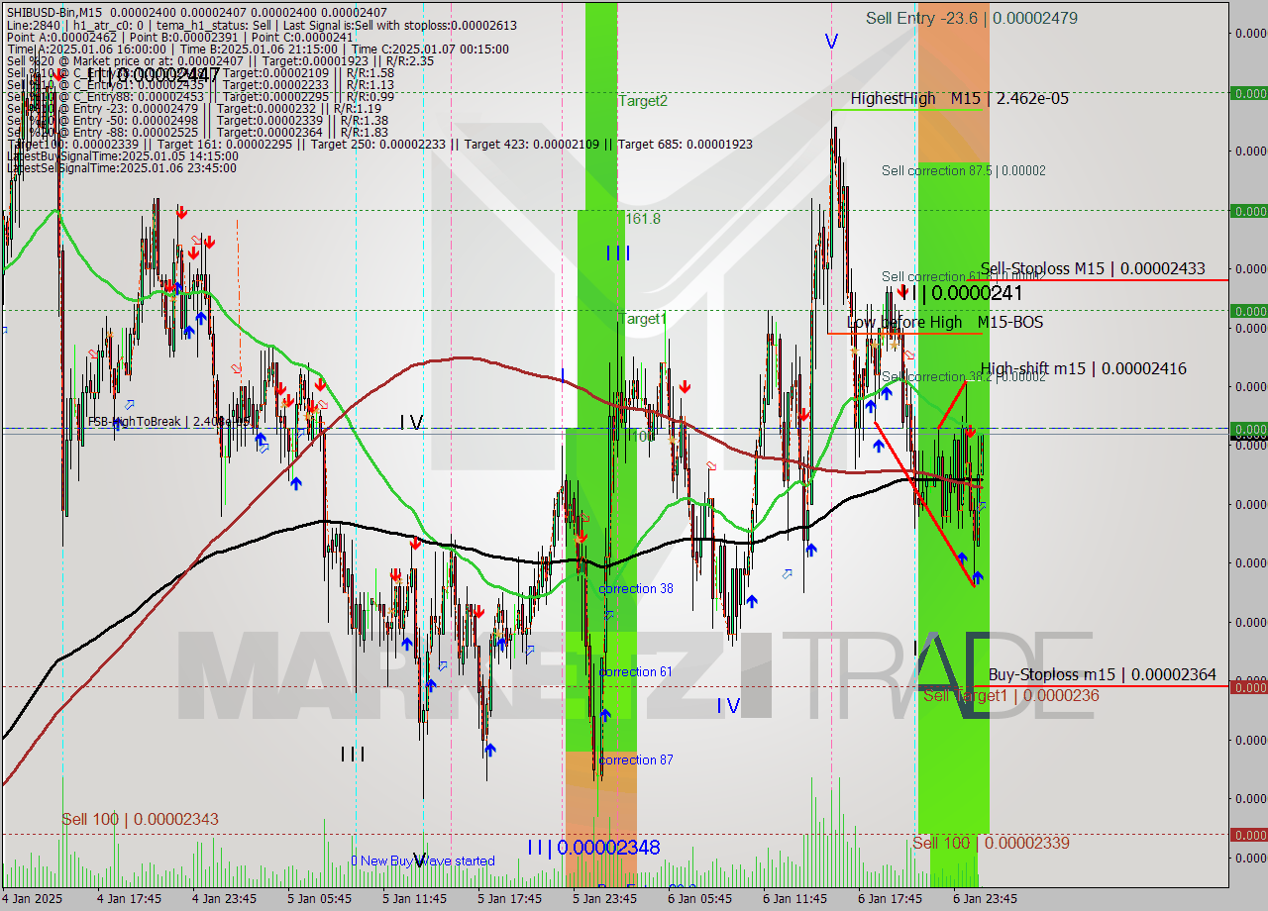Click the '0 New Buy Wave started' label

coord(423,861)
